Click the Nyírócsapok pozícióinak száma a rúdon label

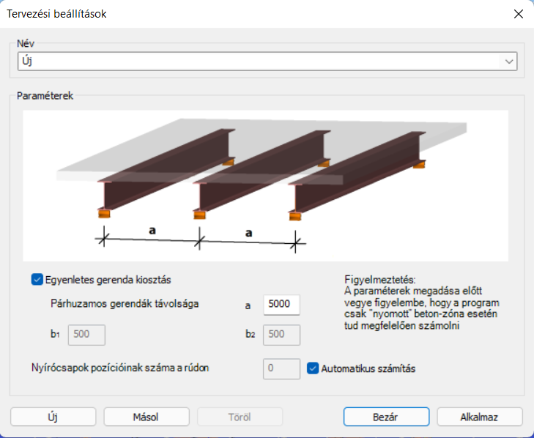coord(120,368)
